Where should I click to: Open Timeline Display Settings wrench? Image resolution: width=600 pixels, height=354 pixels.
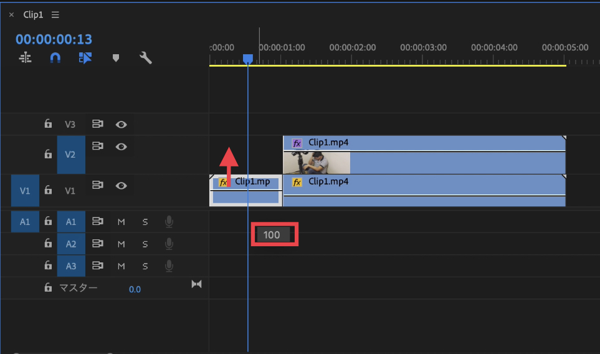146,58
